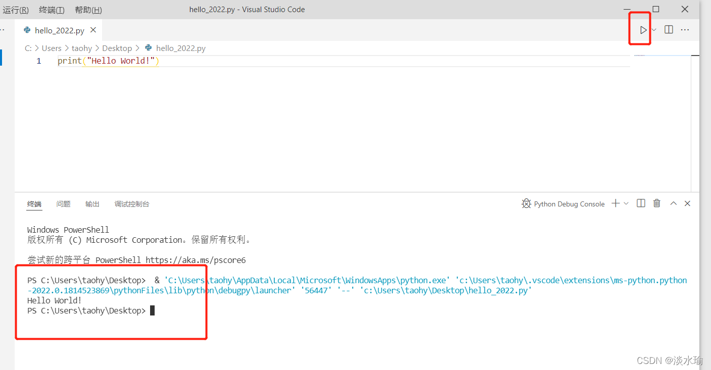Switch to the 输出 panel tab
The image size is (711, 370).
coord(92,204)
